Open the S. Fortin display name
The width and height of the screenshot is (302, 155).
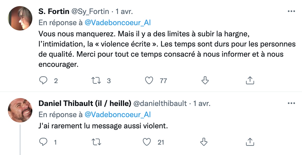(54, 11)
